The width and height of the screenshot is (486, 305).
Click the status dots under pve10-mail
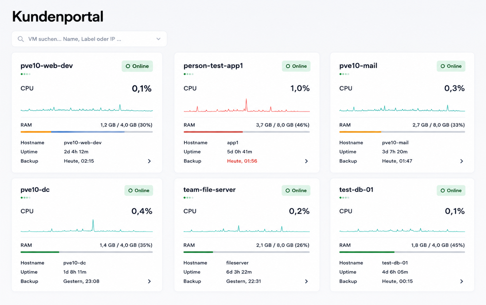(344, 74)
